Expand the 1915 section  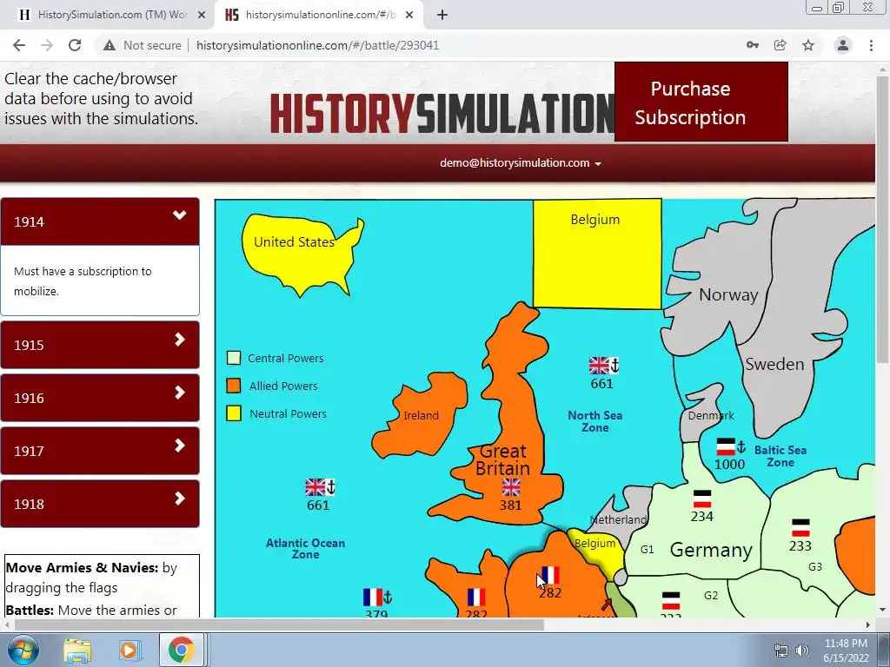click(x=100, y=345)
